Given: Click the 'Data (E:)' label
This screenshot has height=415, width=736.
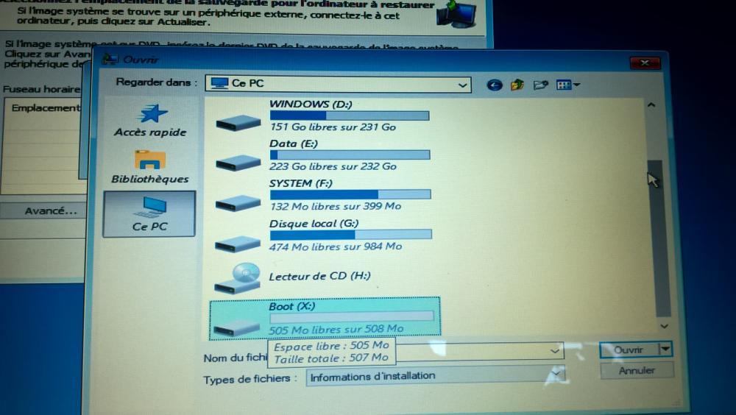Looking at the screenshot, I should coord(294,143).
